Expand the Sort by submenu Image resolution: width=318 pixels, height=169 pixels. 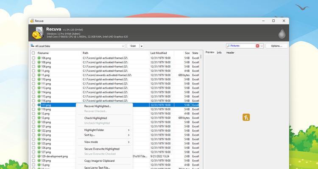(x=128, y=135)
